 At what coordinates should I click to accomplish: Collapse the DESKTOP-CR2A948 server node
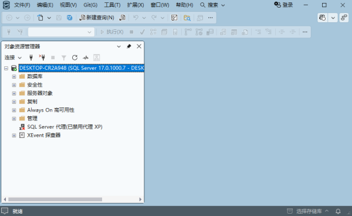6,68
